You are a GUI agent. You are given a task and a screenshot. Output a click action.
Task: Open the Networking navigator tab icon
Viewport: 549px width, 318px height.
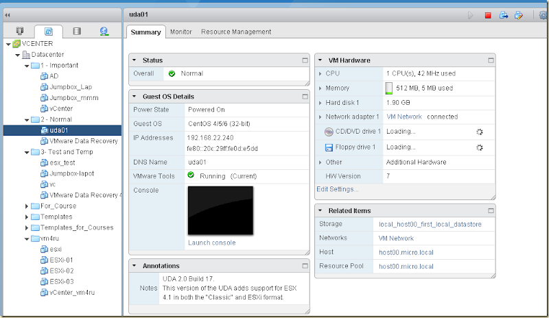coord(104,31)
